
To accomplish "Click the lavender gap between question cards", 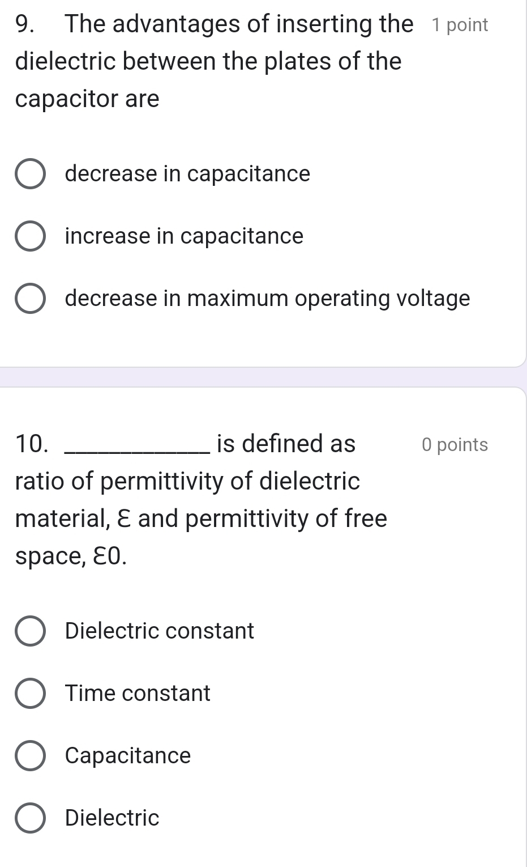I will click(263, 377).
